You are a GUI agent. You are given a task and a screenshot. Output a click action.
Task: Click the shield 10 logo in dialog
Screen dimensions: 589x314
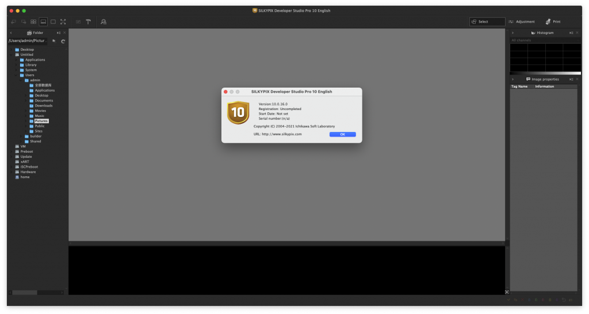pos(238,112)
